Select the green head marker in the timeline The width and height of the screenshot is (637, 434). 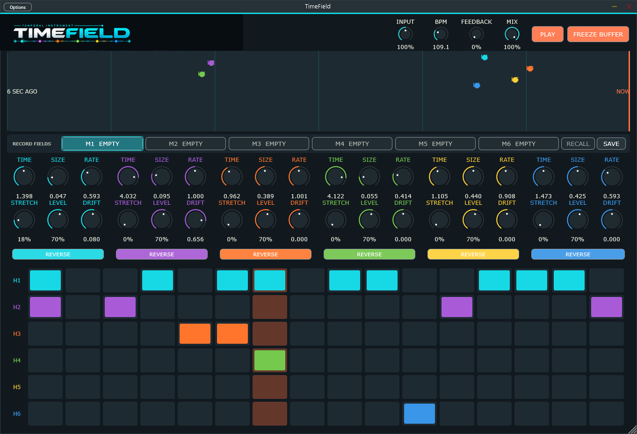pos(202,74)
